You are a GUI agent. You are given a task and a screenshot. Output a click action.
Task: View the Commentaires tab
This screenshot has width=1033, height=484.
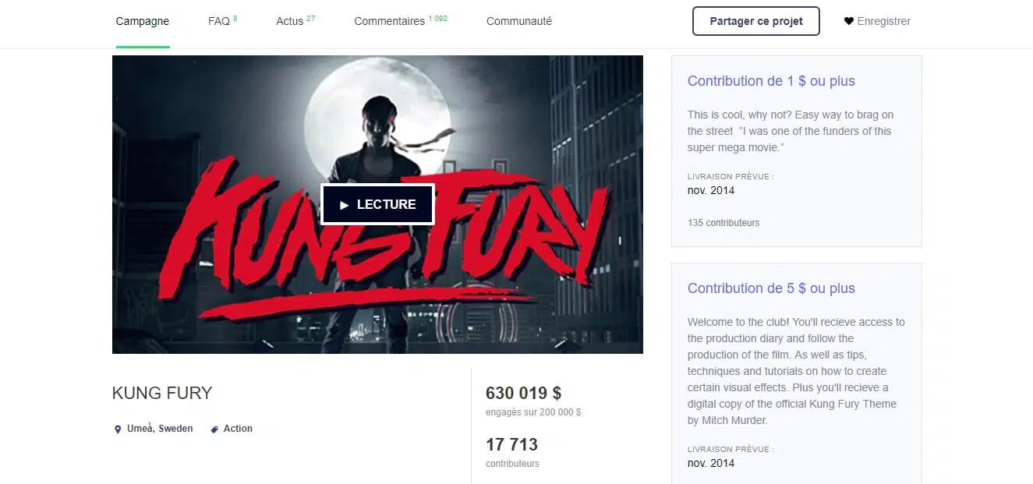tap(401, 21)
